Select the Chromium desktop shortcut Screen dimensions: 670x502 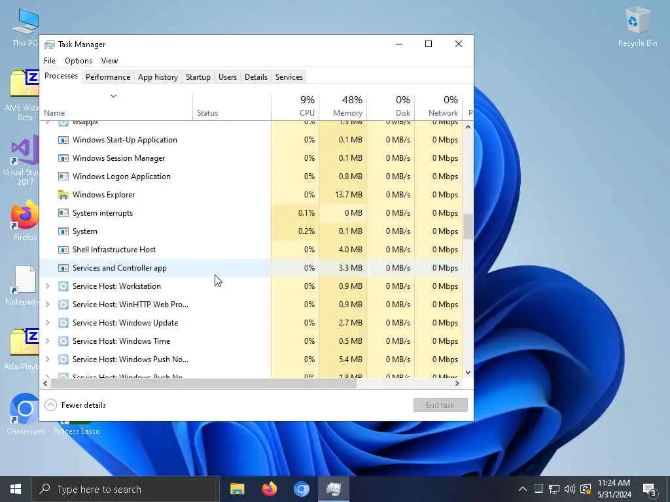[25, 414]
